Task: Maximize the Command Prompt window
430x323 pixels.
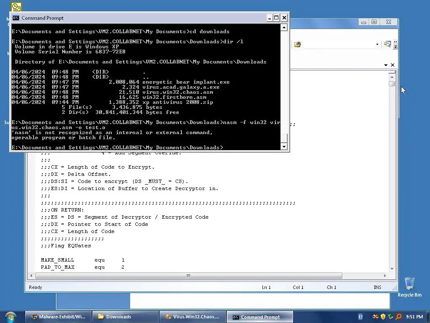Action: (x=276, y=18)
